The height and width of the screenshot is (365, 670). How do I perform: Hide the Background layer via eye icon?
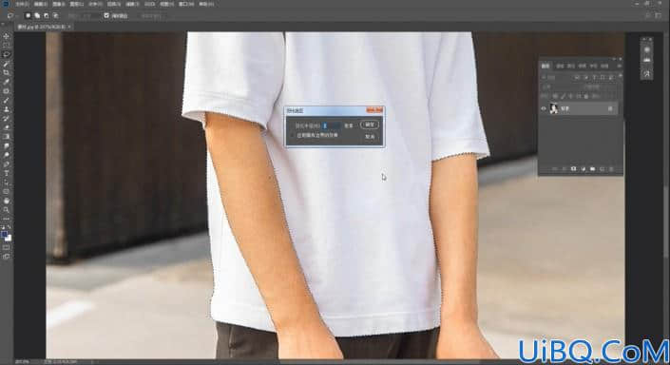click(544, 109)
